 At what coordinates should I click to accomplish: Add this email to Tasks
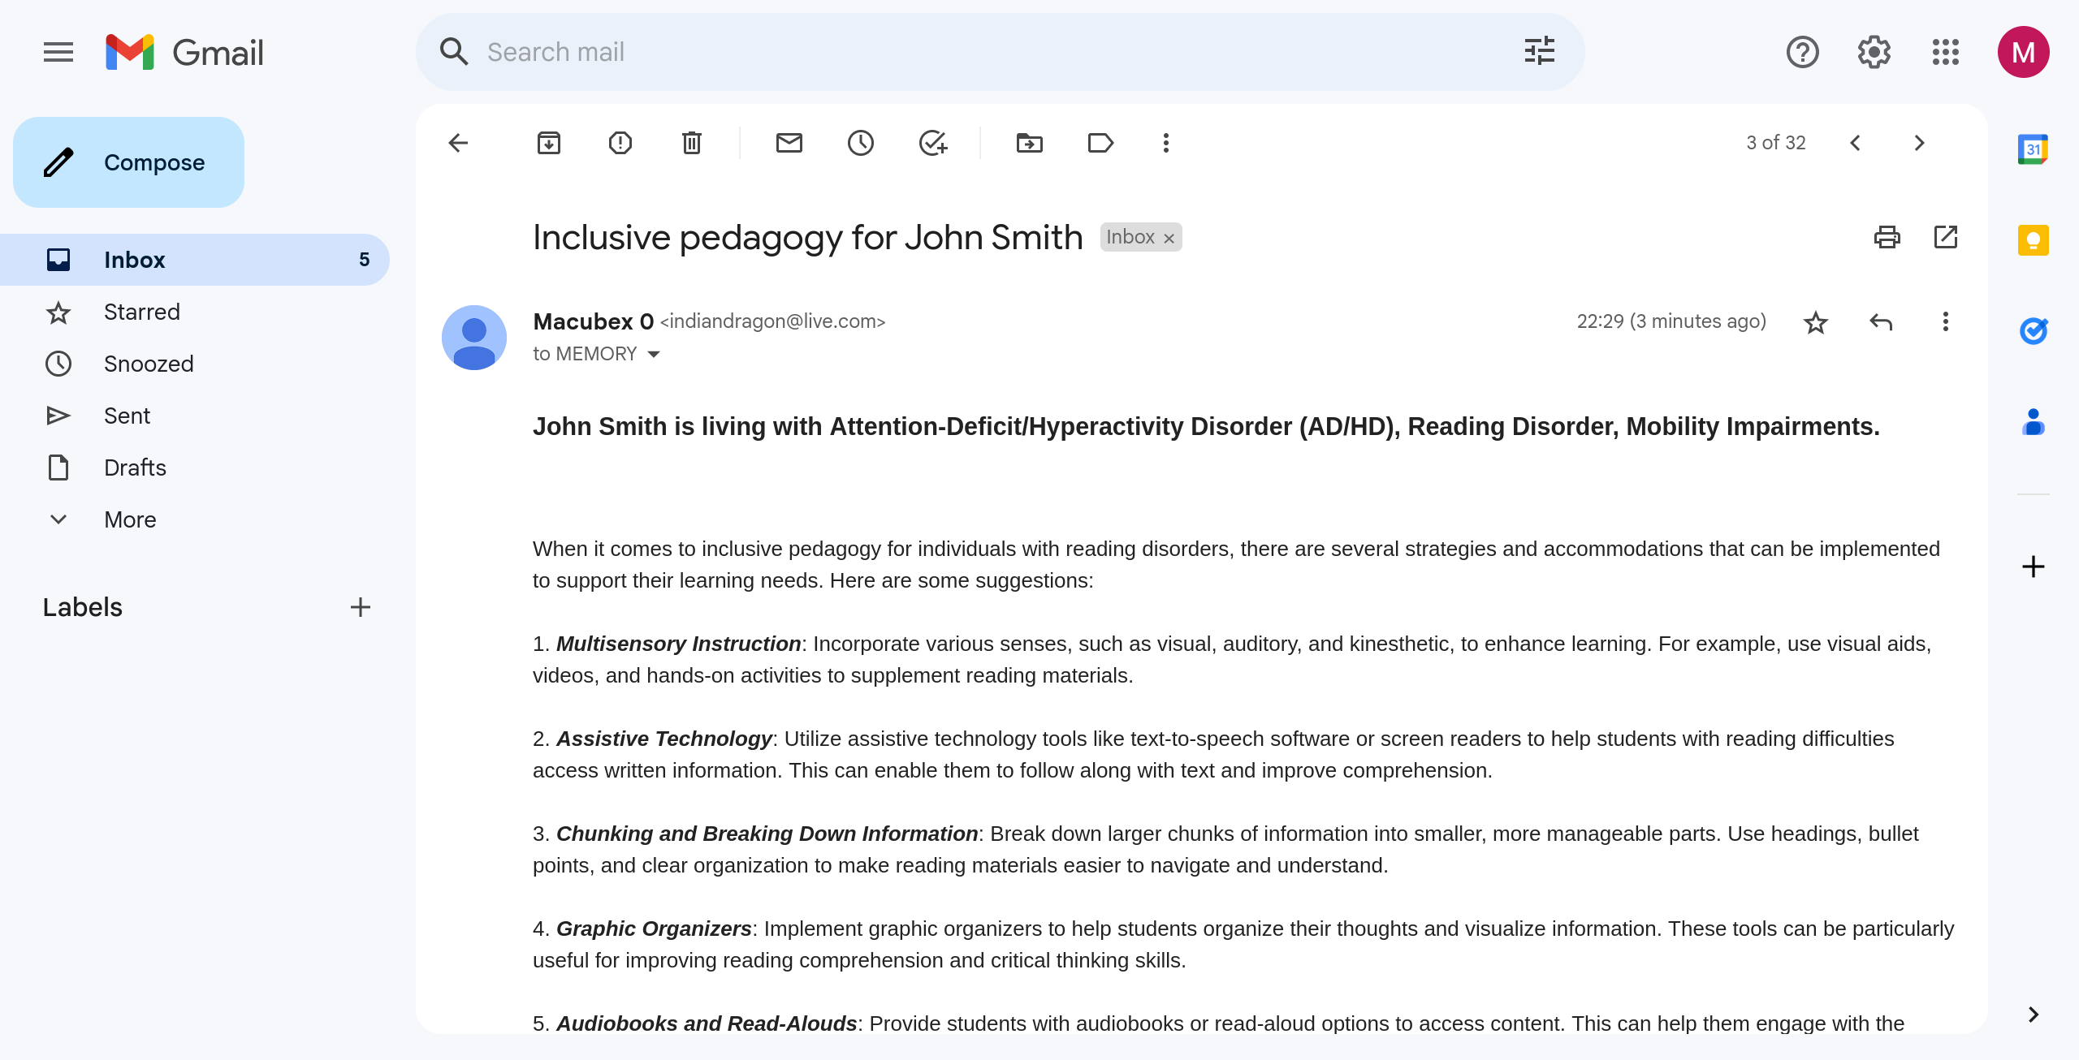pos(932,143)
